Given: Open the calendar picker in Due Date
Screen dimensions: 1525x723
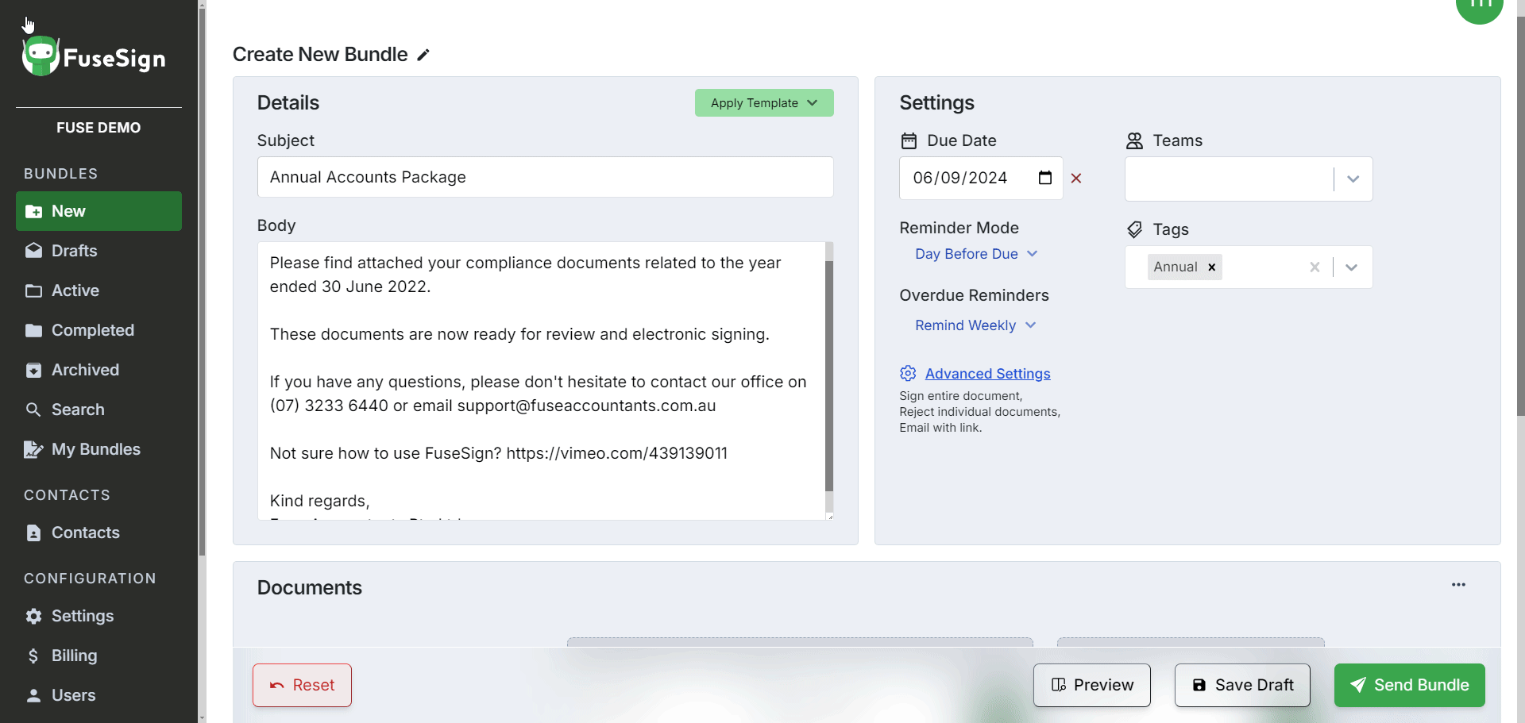Looking at the screenshot, I should click(1045, 178).
